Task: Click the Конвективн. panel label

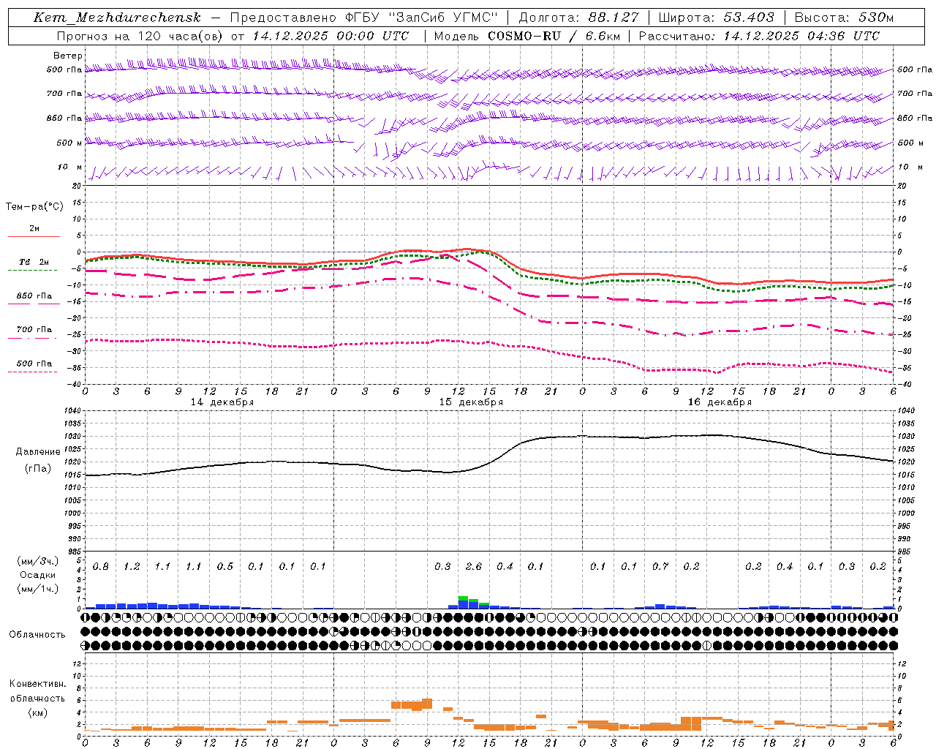Action: (38, 684)
